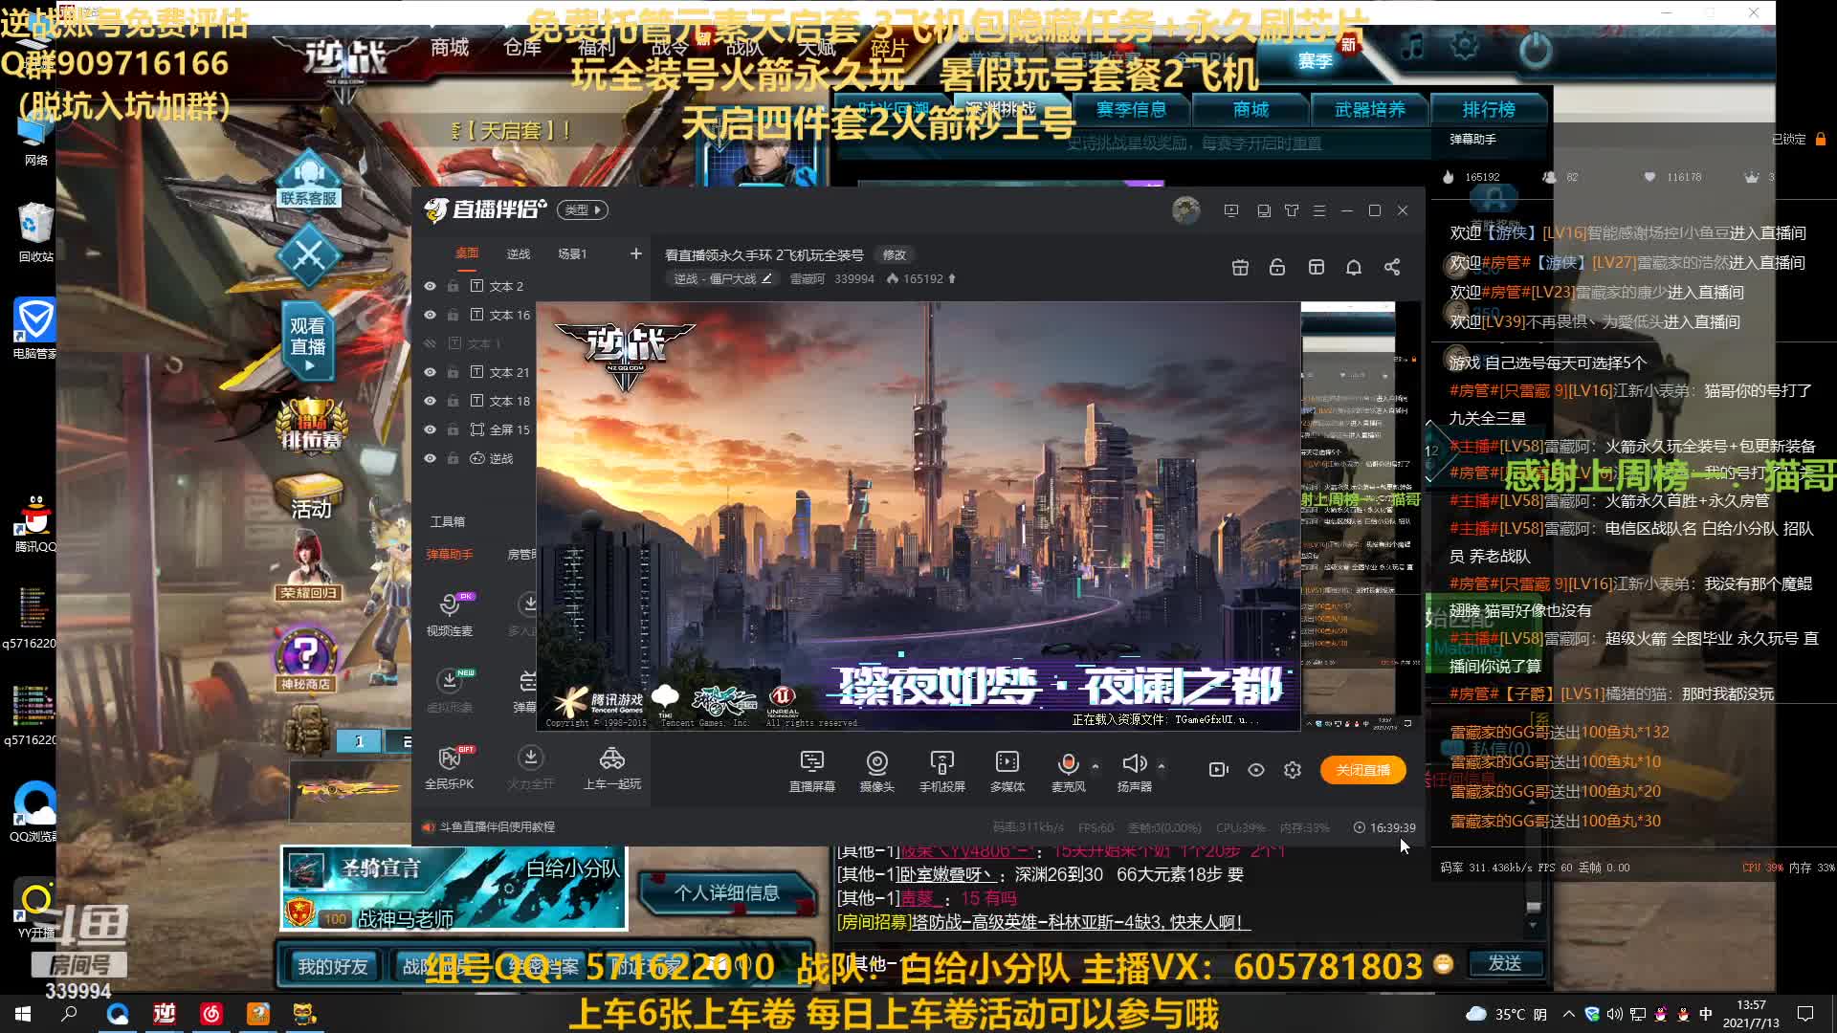The width and height of the screenshot is (1837, 1033).
Task: Select the 直播屏幕 screen capture source
Action: (812, 771)
